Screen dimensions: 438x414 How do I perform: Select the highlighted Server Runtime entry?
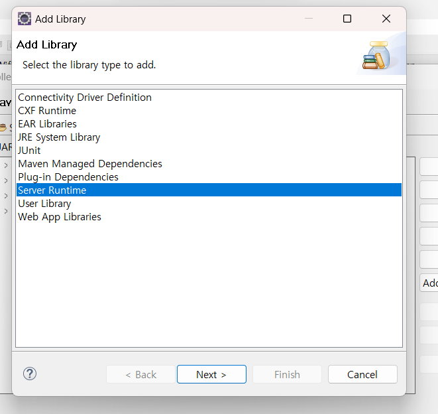pos(209,190)
